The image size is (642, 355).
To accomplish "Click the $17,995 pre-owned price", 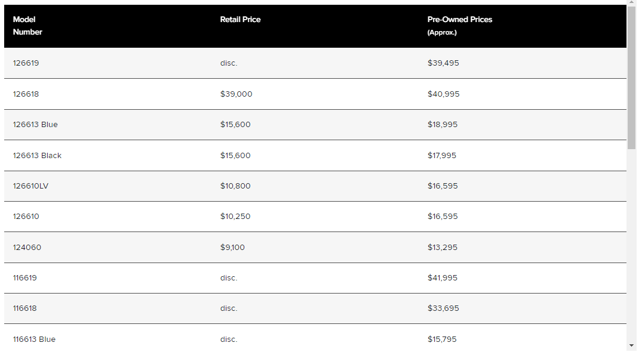I will pos(442,156).
